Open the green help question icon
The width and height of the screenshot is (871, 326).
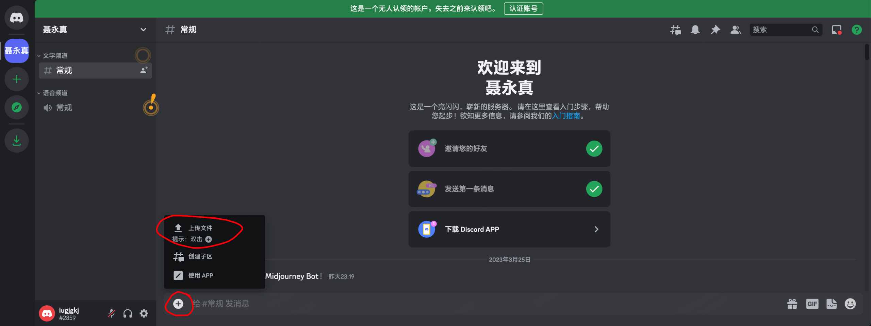point(857,30)
